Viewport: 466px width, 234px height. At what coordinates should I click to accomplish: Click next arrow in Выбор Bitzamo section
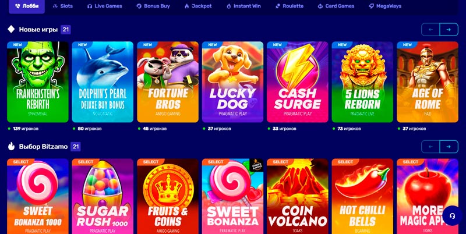click(x=449, y=147)
